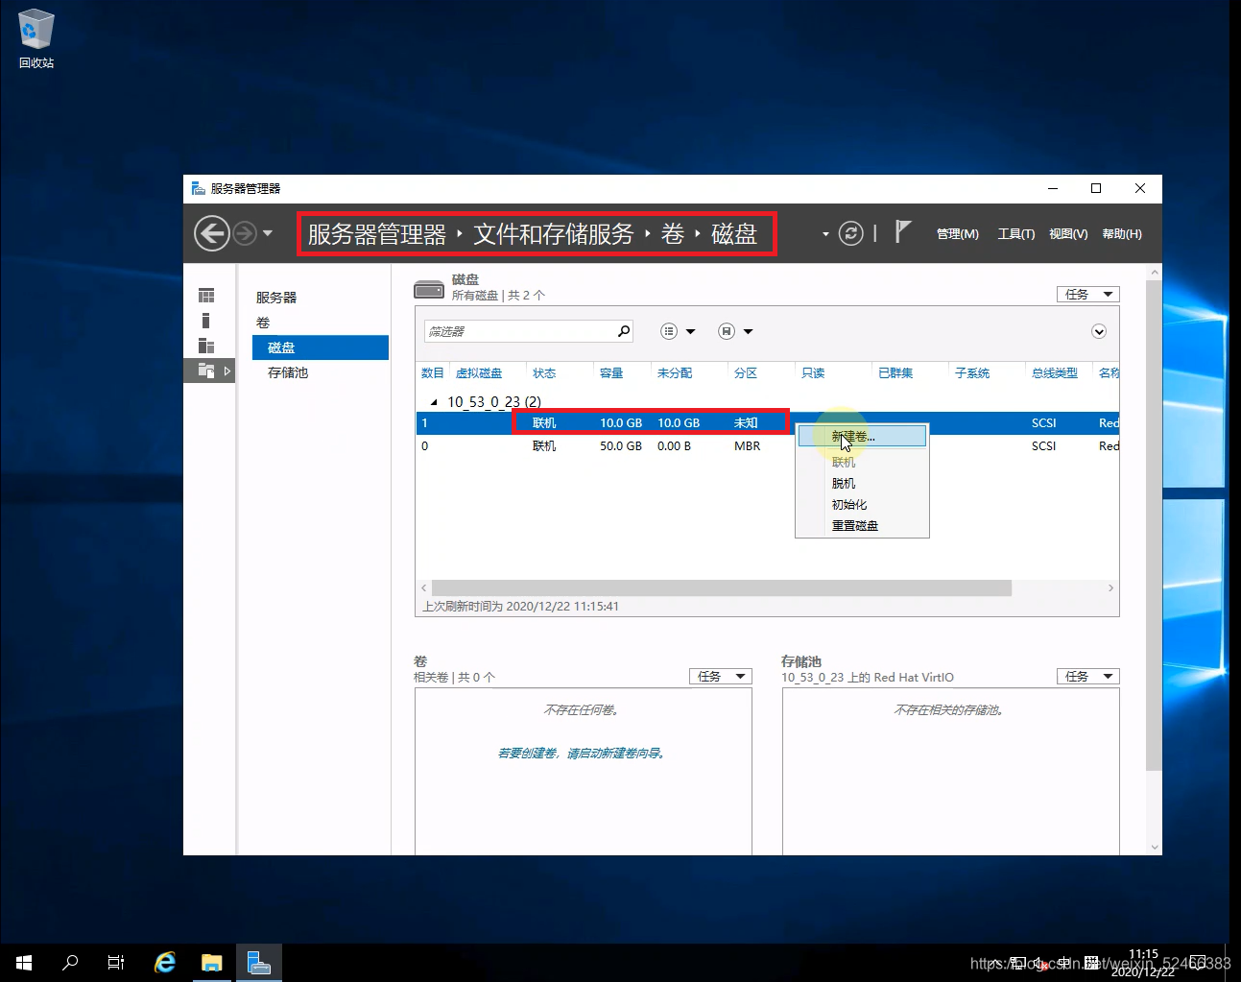Click the disks list horizontal scrollbar
Image resolution: width=1241 pixels, height=982 pixels.
tap(722, 587)
